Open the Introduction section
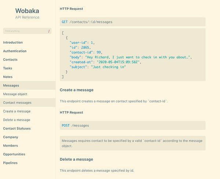This screenshot has width=220, height=179. pos(13,43)
